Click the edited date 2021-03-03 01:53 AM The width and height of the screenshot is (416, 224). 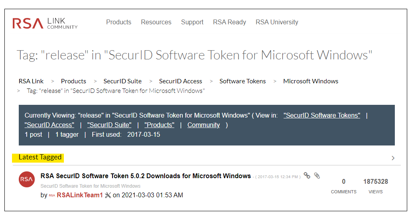point(152,195)
